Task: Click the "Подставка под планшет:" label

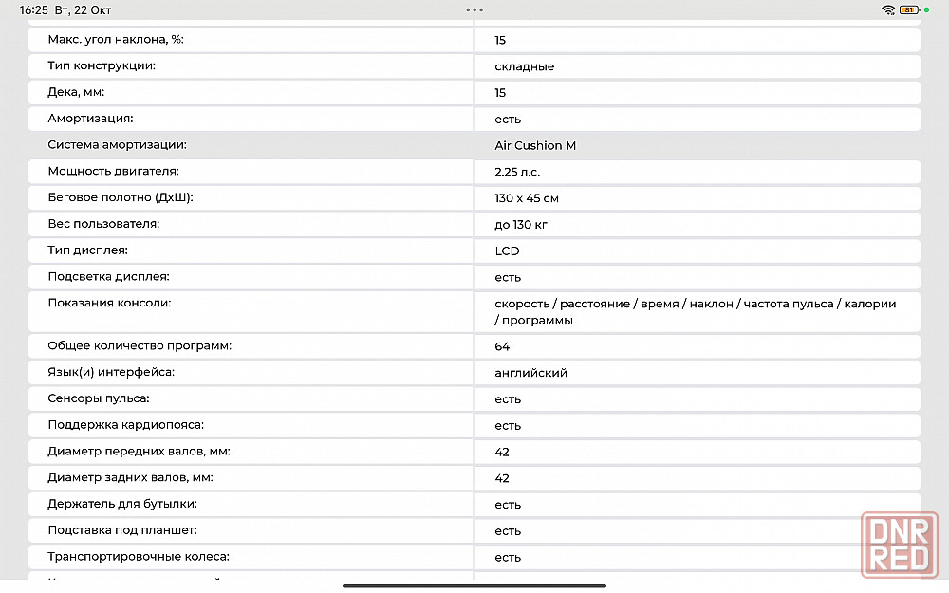Action: pos(122,530)
